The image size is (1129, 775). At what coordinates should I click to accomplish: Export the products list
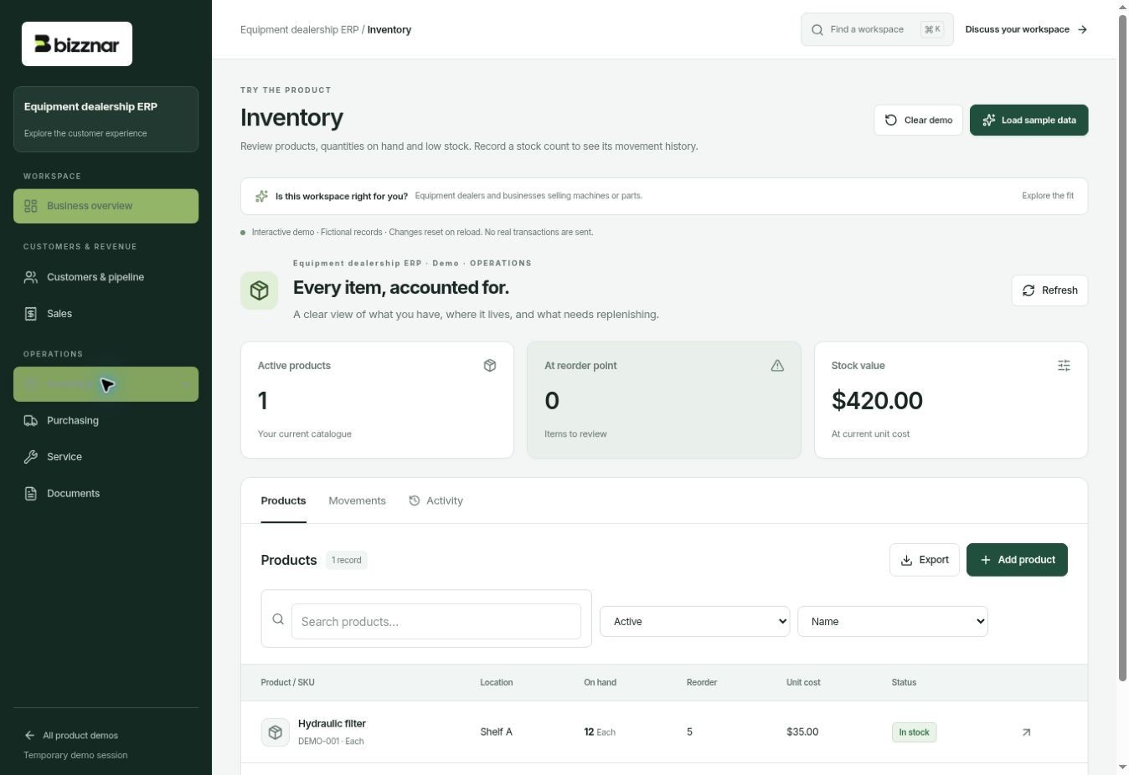click(925, 560)
